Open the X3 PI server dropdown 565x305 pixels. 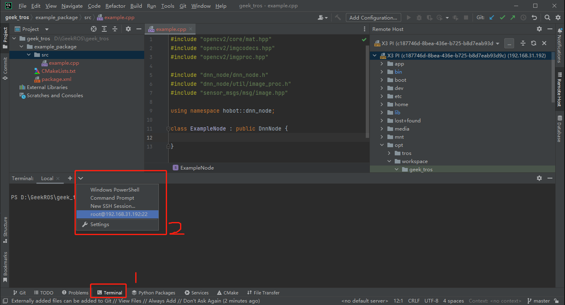coord(497,44)
